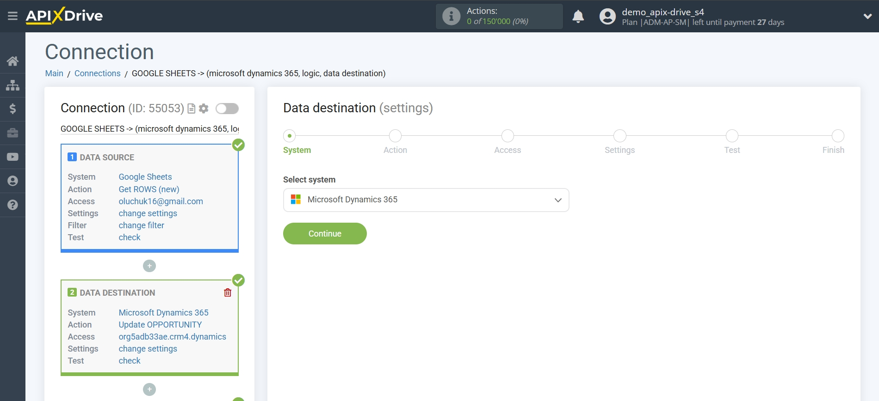The image size is (879, 401).
Task: Click the Main breadcrumb link
Action: pyautogui.click(x=54, y=73)
